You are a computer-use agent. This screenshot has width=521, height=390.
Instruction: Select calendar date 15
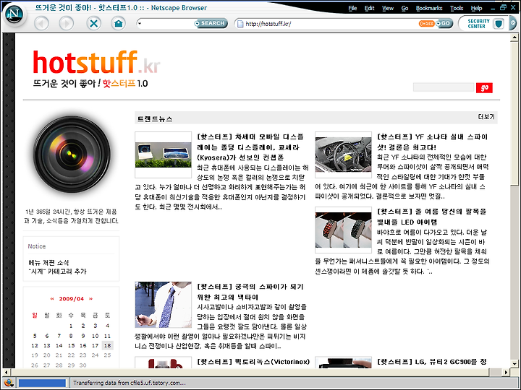71,345
